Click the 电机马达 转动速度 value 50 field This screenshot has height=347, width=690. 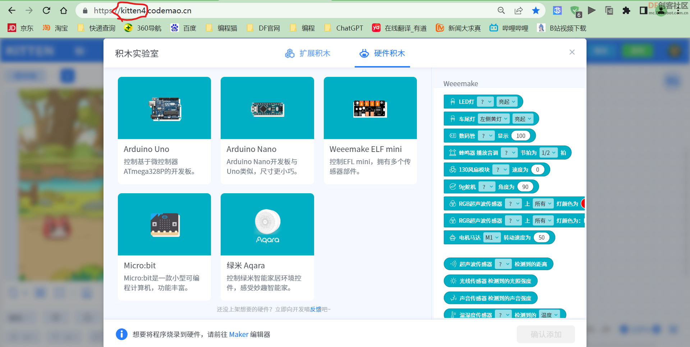click(x=542, y=237)
